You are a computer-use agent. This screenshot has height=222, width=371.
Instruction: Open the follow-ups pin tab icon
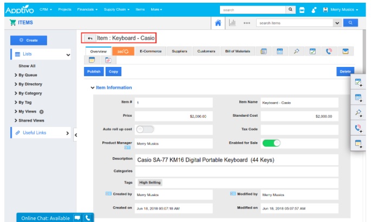pos(296,51)
